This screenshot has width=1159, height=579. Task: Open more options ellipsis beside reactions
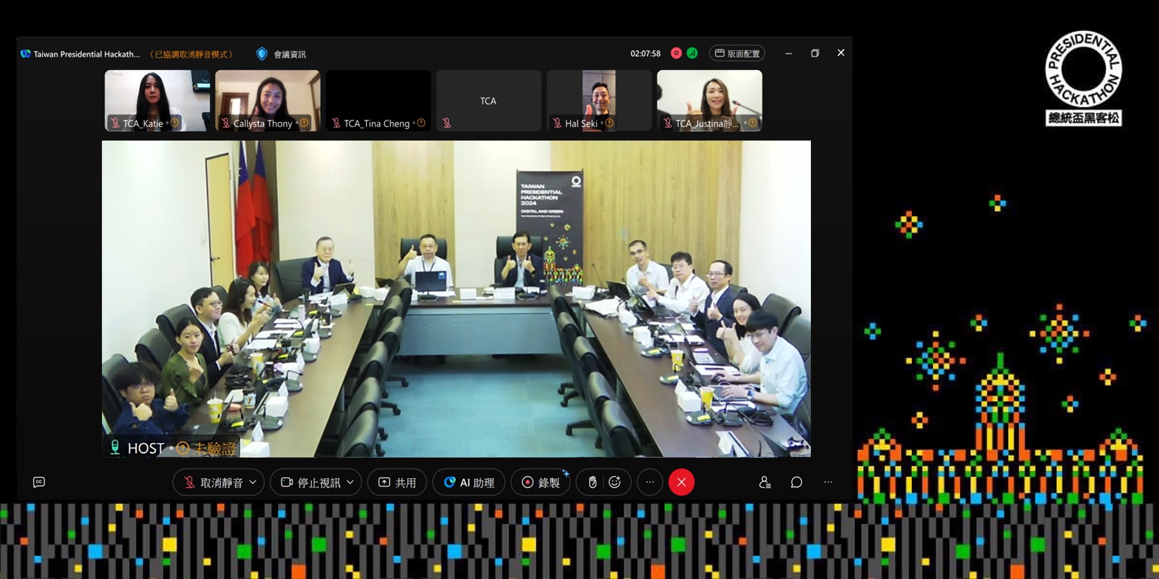[x=650, y=482]
